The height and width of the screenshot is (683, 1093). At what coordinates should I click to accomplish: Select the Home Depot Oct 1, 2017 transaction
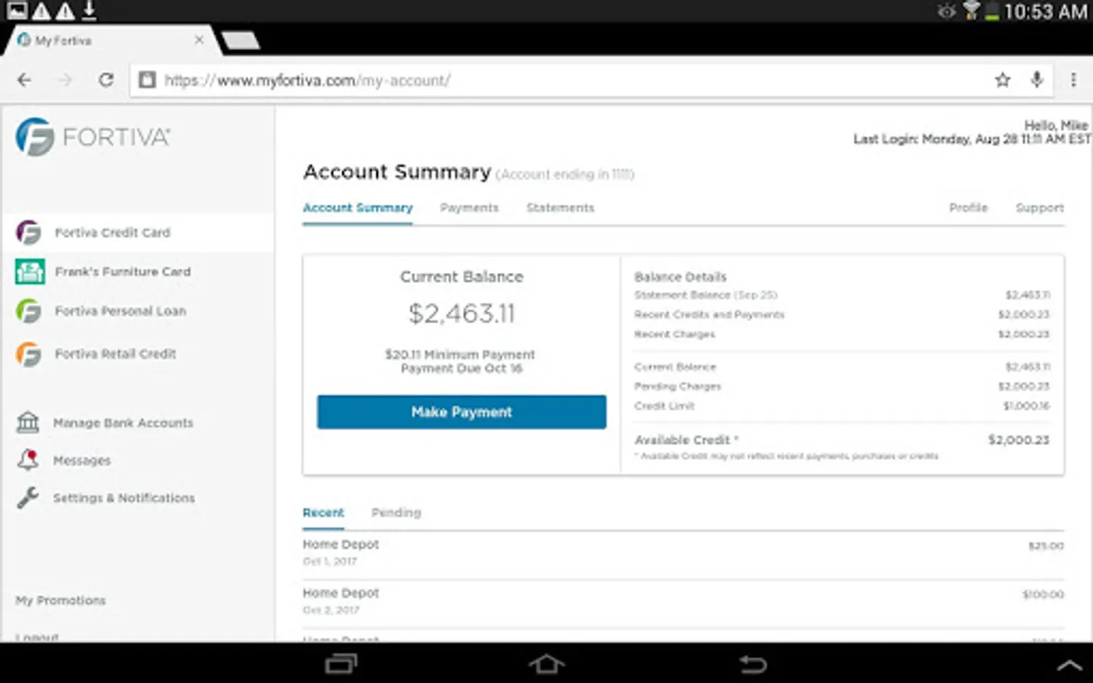point(683,552)
